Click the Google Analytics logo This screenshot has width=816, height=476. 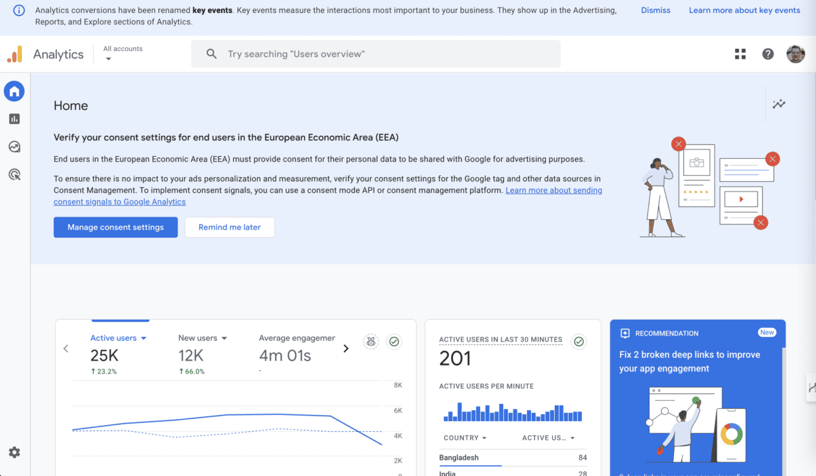15,54
